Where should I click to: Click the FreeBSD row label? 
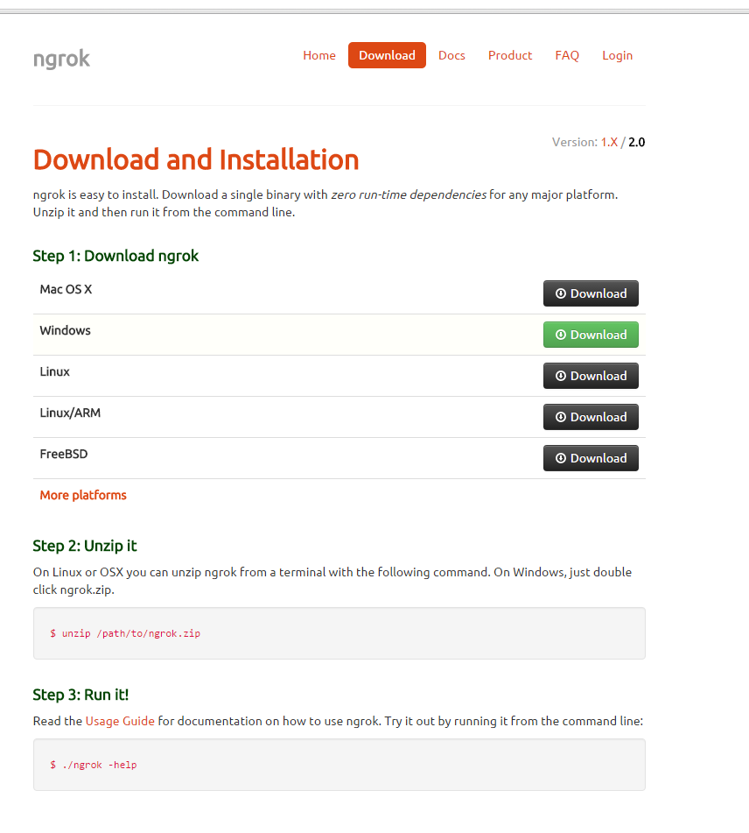pos(64,454)
